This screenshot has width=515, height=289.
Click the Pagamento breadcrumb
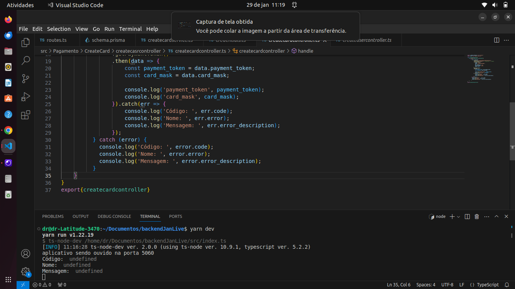pyautogui.click(x=66, y=51)
